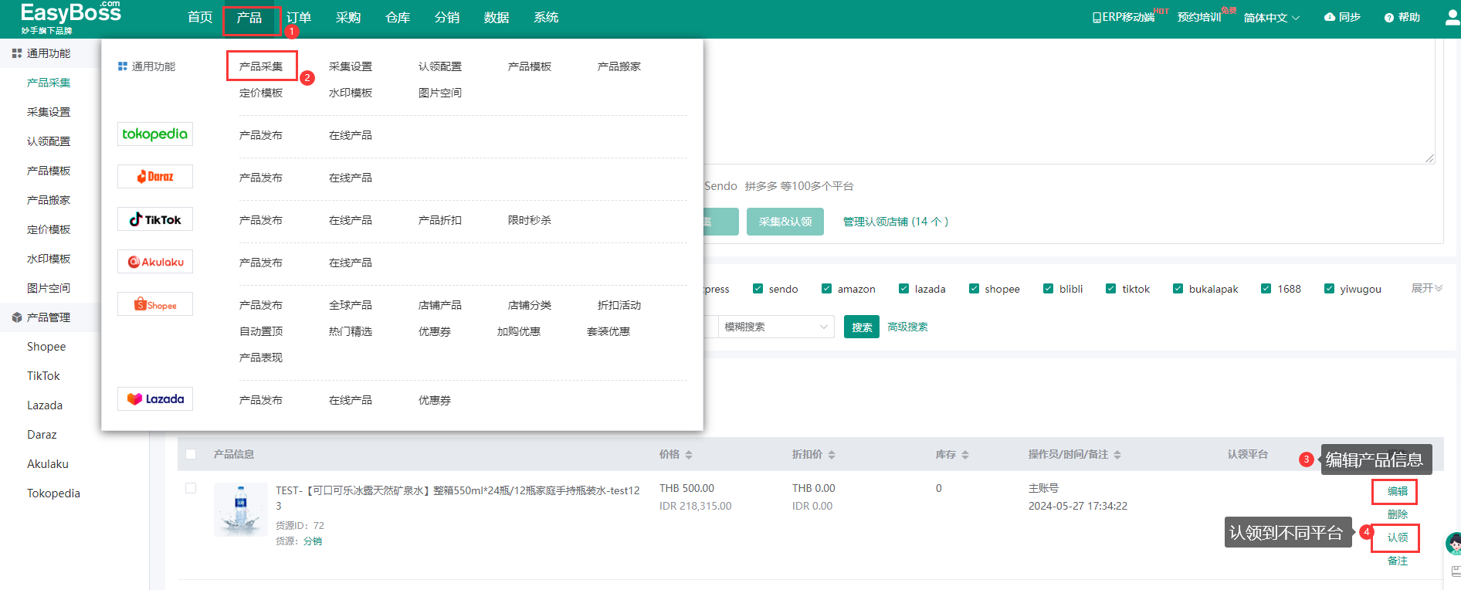
Task: Open the 模糊搜索 search mode dropdown
Action: pos(776,327)
